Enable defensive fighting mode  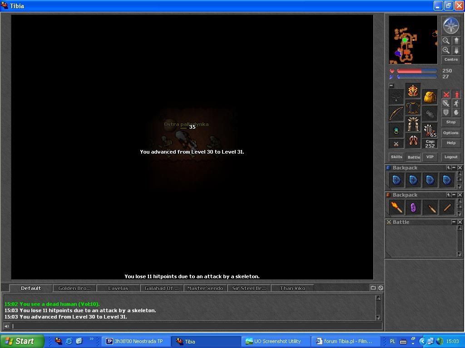(446, 112)
